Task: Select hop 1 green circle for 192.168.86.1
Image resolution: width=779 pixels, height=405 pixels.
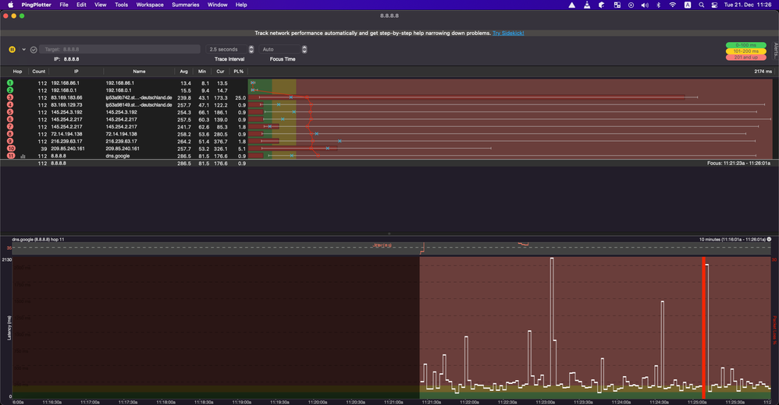Action: (10, 83)
